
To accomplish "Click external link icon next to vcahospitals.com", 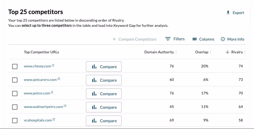I will tap(54, 120).
